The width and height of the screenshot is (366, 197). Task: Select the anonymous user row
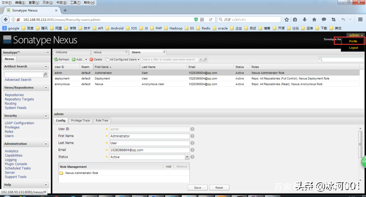pyautogui.click(x=206, y=84)
